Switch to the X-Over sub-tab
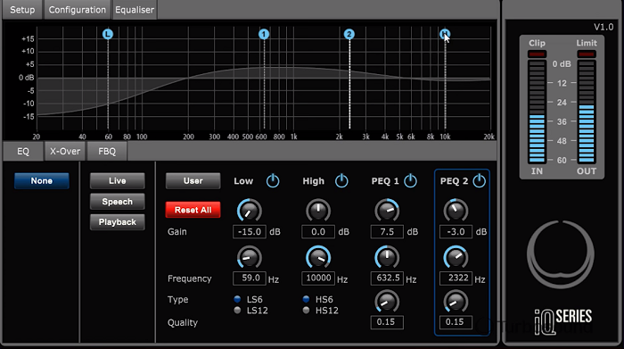 [x=65, y=152]
